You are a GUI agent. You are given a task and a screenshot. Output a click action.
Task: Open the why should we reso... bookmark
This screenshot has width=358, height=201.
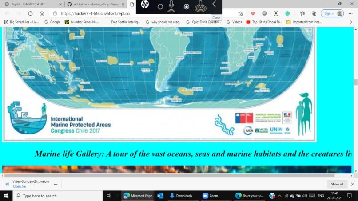tap(164, 22)
